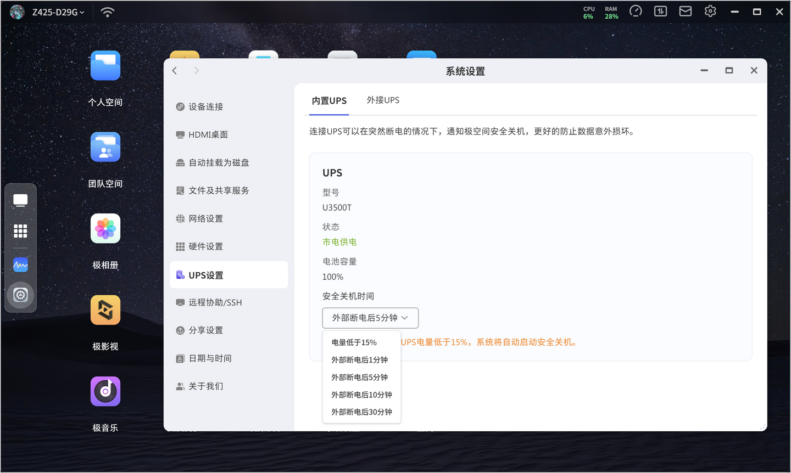791x473 pixels.
Task: Open the 极相册 photo app
Action: point(105,228)
